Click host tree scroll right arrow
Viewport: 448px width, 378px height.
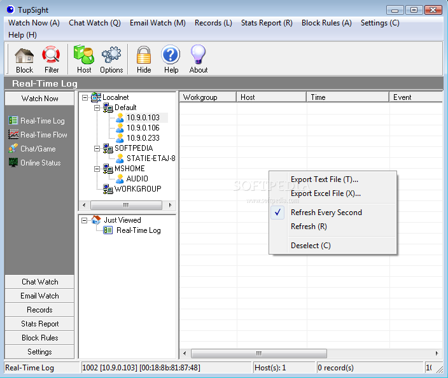pyautogui.click(x=170, y=205)
